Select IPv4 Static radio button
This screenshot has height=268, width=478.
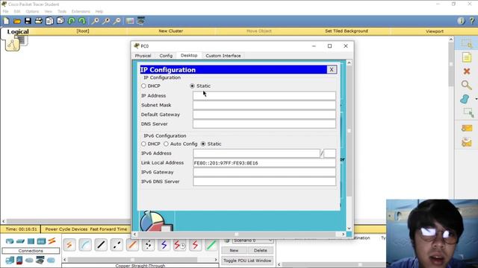tap(192, 86)
